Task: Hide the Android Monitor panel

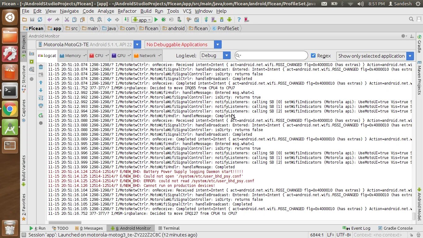Action: click(412, 36)
